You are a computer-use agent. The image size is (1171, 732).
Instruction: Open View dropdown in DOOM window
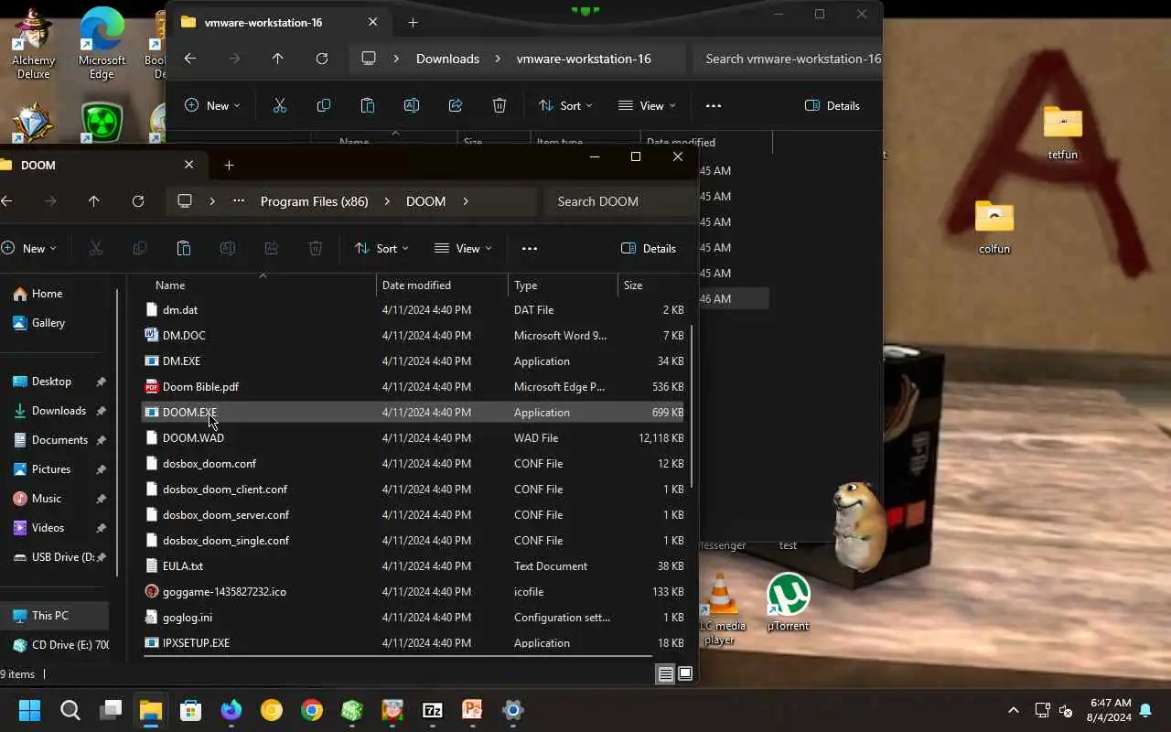(x=463, y=248)
